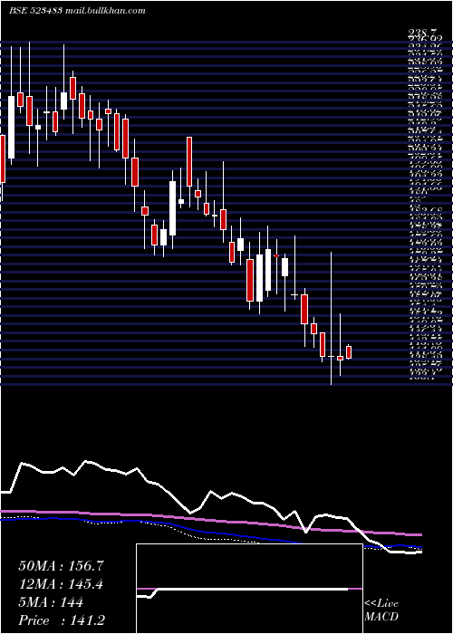
Task: Click the '12MA : 145.4' label
Action: pos(61,584)
